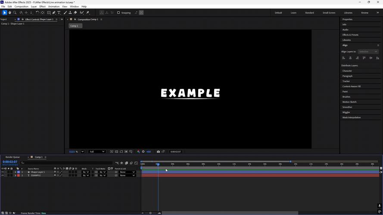Select the Rectangle shape tool
The width and height of the screenshot is (383, 215).
pos(48,12)
